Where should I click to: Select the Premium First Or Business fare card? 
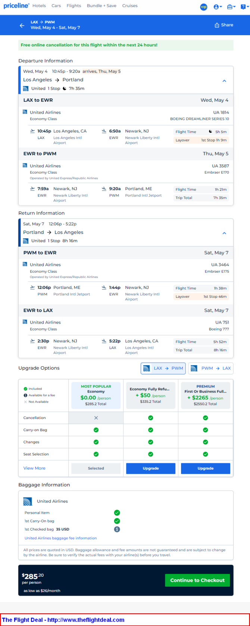206,396
